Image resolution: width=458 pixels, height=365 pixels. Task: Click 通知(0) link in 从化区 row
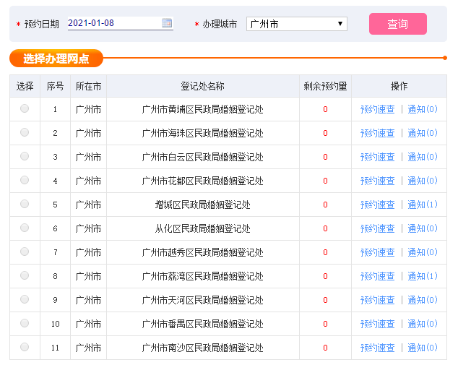423,228
